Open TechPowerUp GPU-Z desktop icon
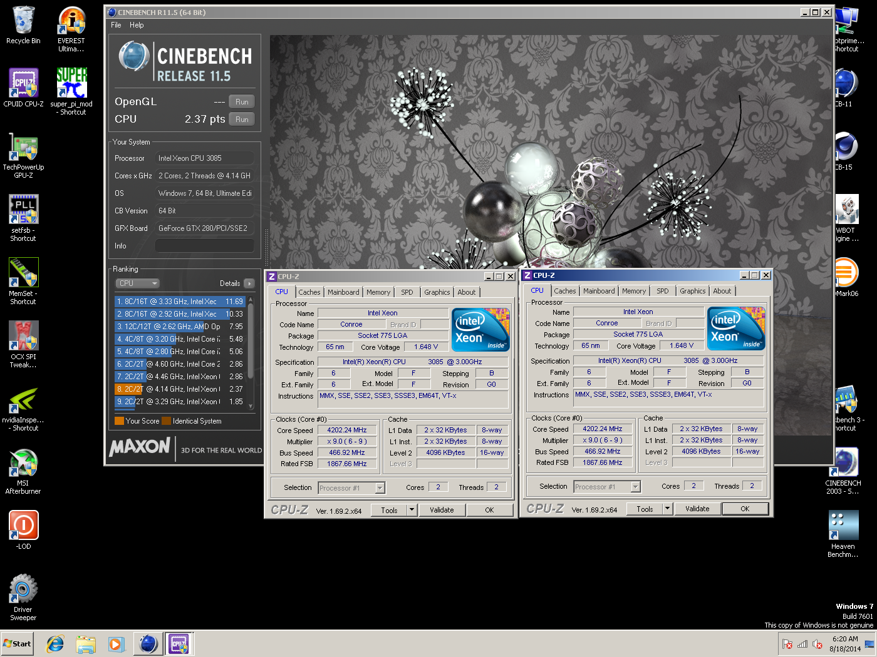 (x=23, y=155)
